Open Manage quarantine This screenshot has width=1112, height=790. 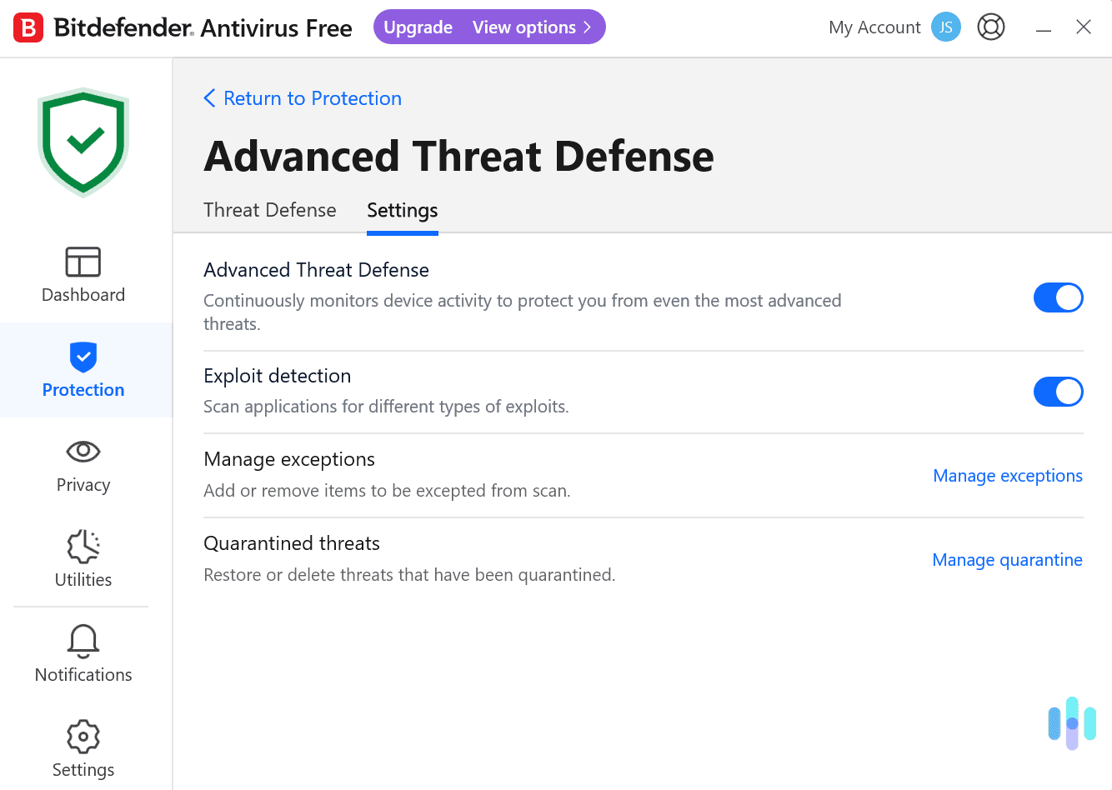click(x=1007, y=559)
